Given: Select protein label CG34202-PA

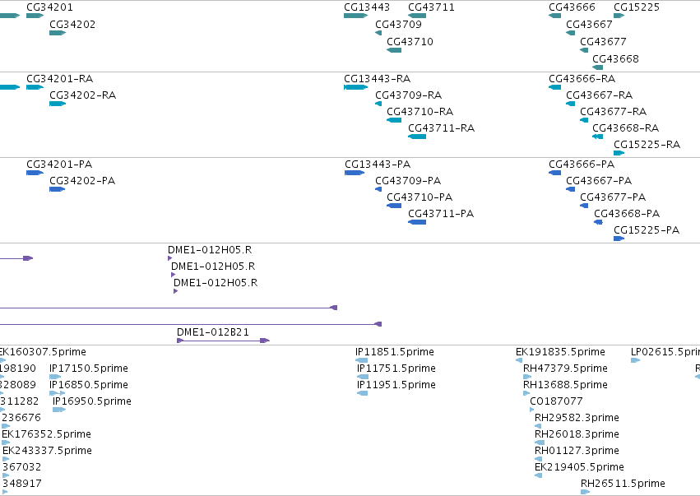Looking at the screenshot, I should [x=82, y=181].
